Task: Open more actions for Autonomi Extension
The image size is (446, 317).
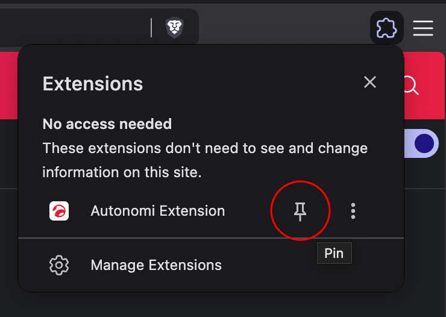Action: pos(353,211)
